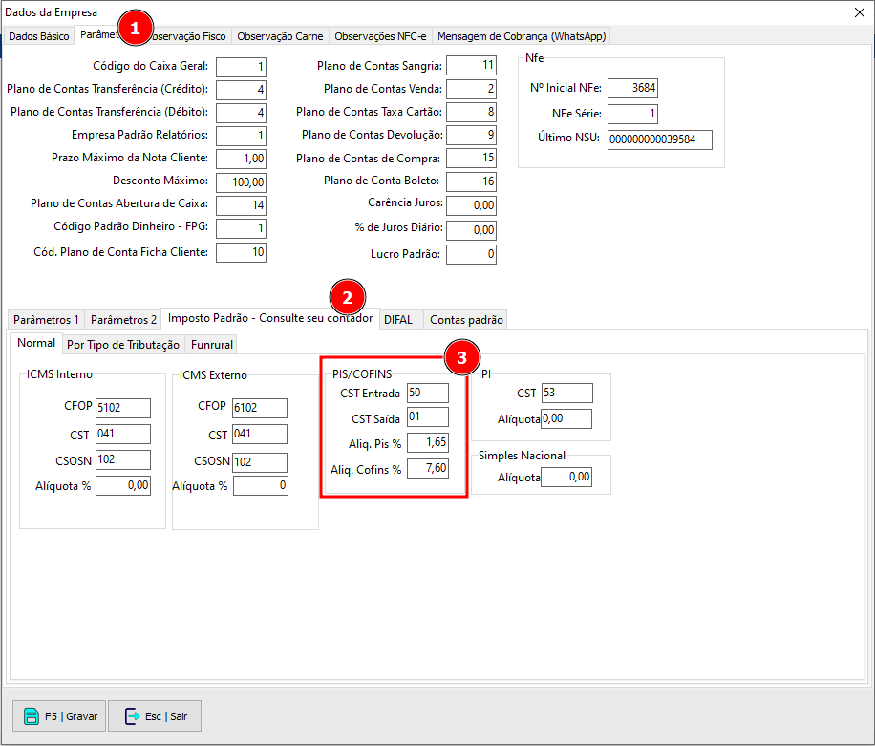Click the Esc Sair exit button
This screenshot has width=875, height=746.
[155, 715]
